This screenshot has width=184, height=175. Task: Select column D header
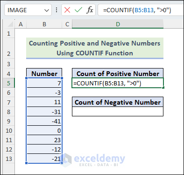pos(118,24)
